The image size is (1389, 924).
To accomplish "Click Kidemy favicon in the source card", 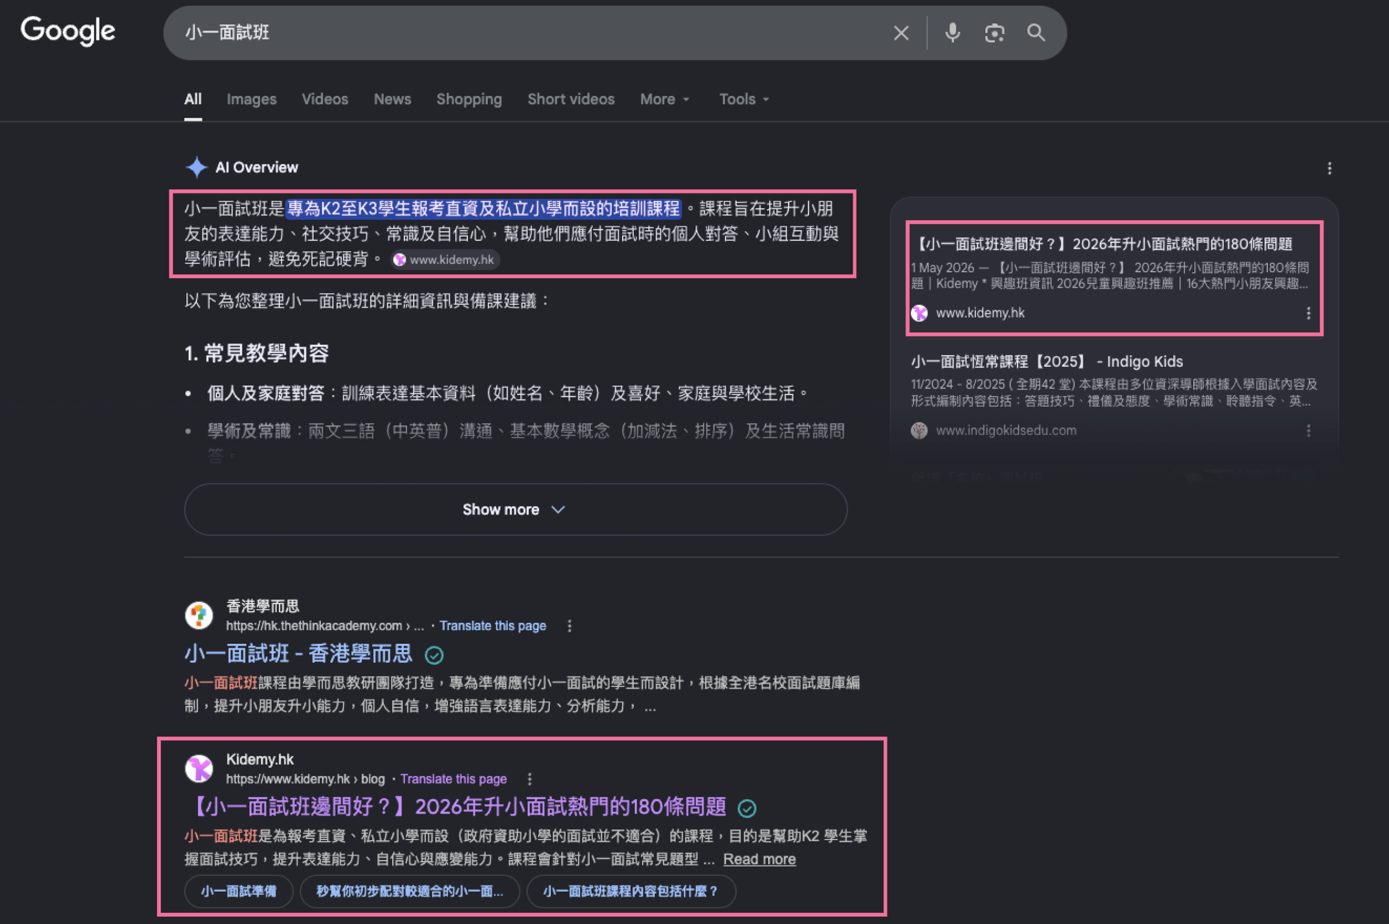I will [x=919, y=313].
